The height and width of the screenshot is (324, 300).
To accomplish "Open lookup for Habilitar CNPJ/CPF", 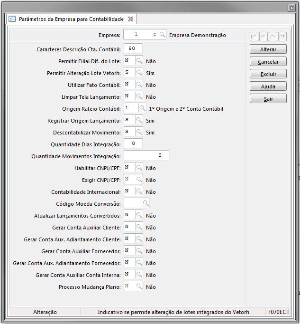I will (139, 168).
